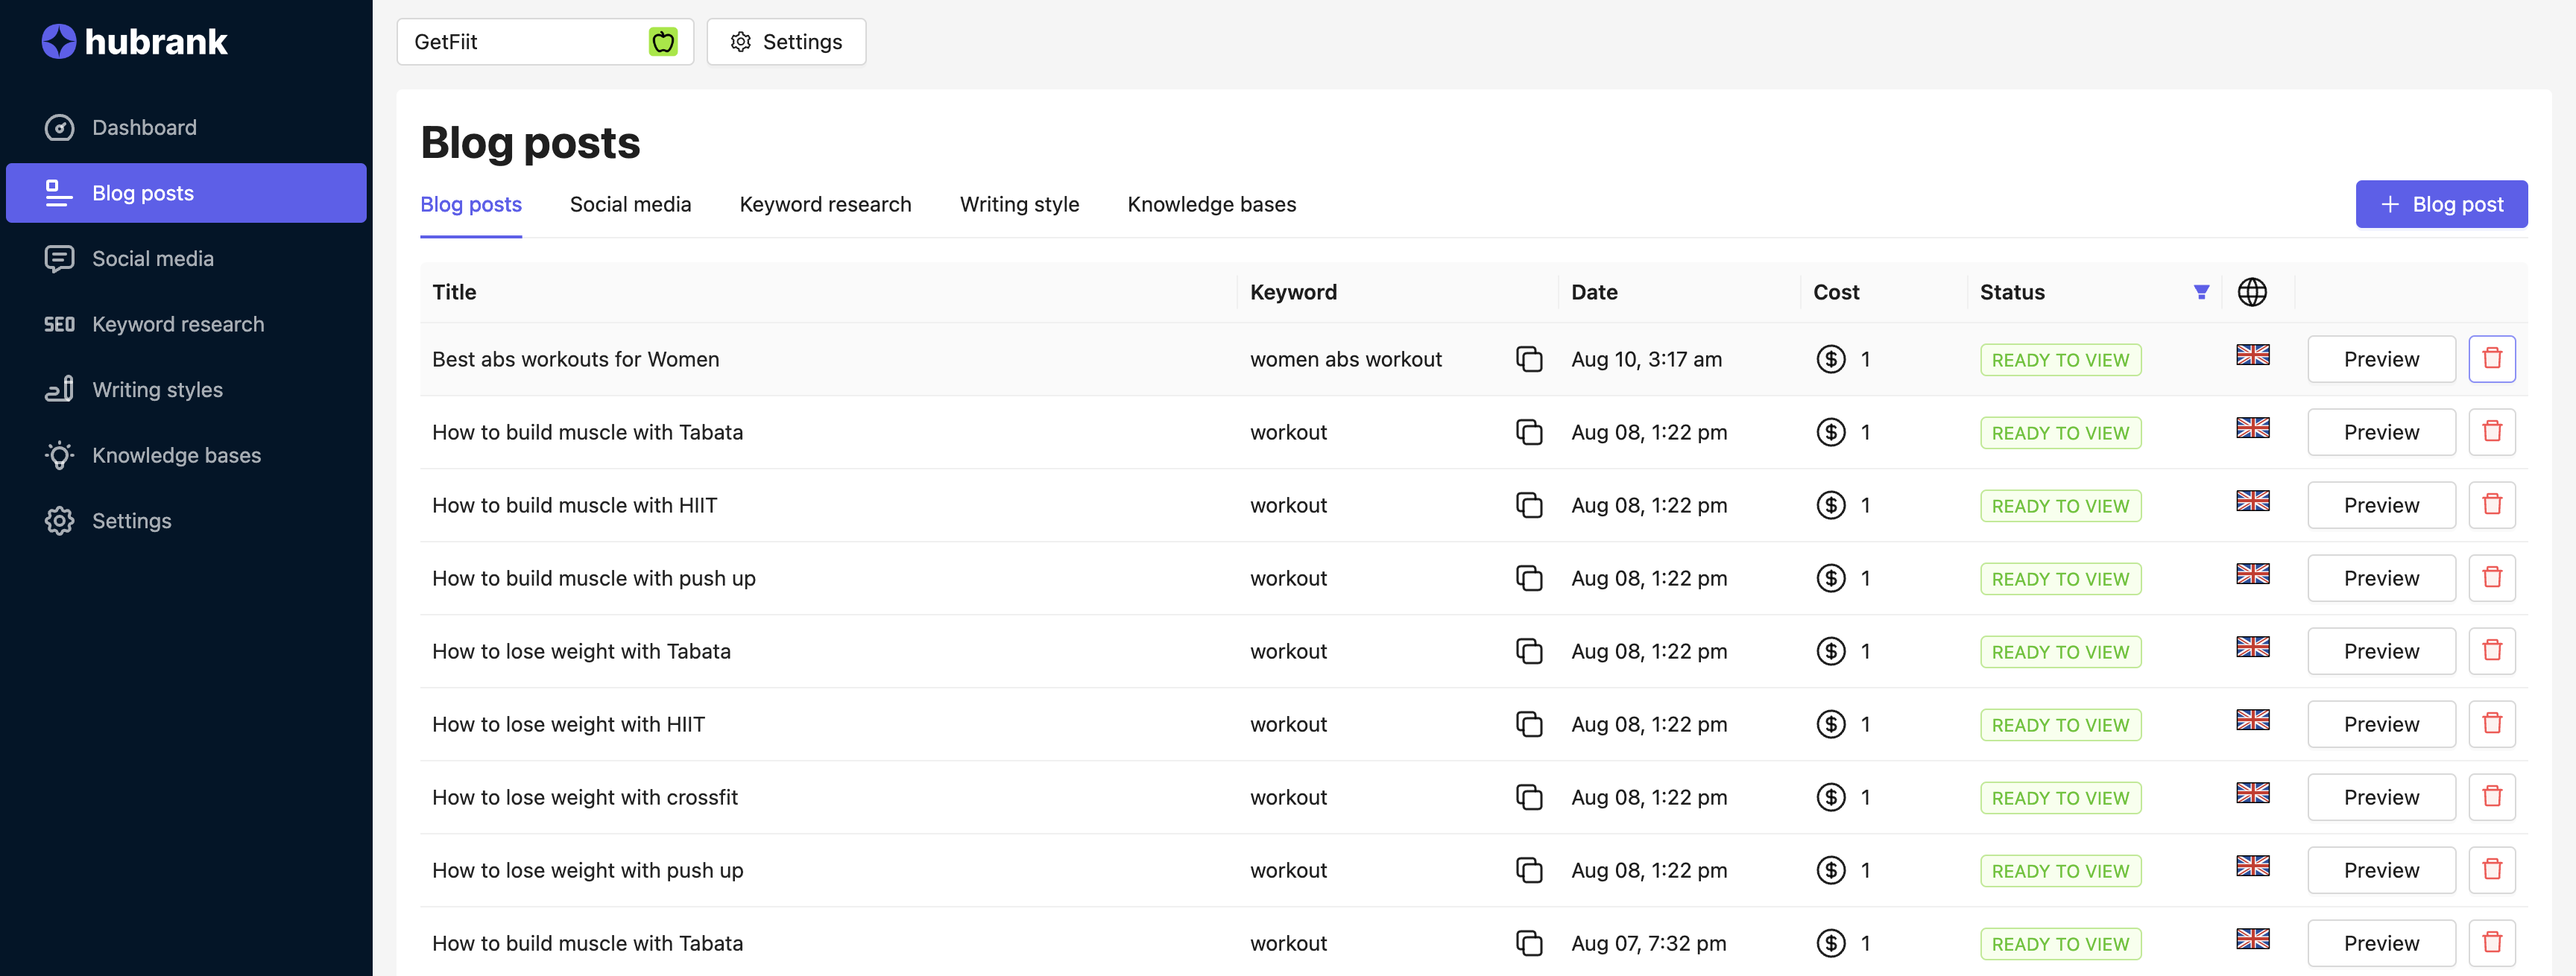The height and width of the screenshot is (976, 2576).
Task: Click the globe language column icon
Action: [2251, 292]
